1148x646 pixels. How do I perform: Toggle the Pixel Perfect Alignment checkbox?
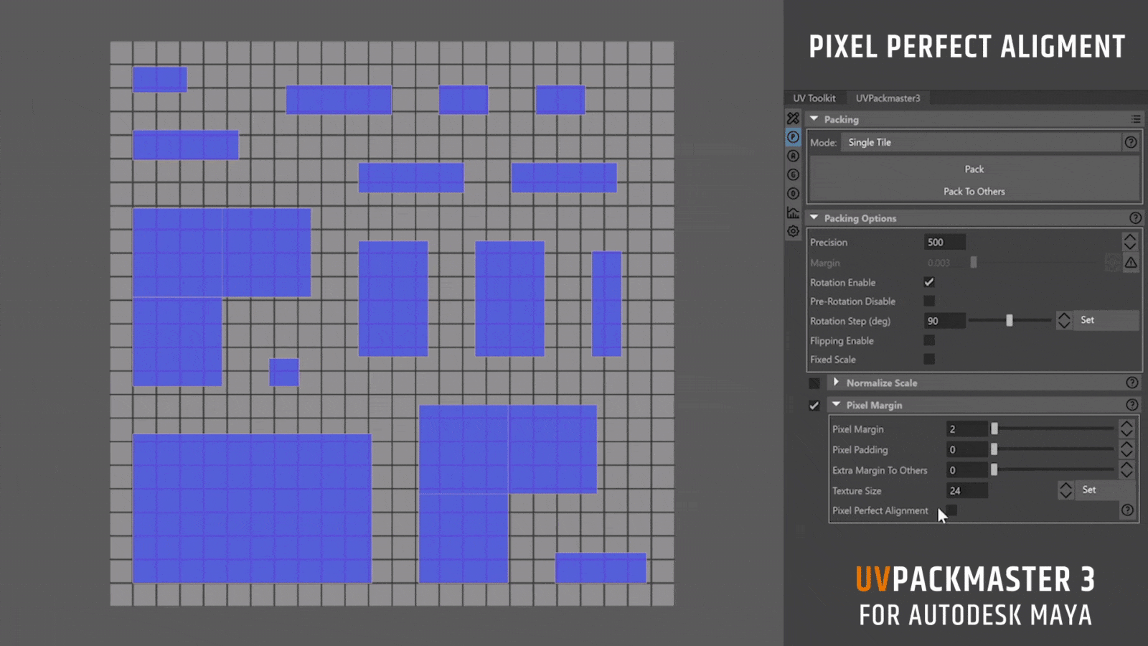click(x=951, y=510)
